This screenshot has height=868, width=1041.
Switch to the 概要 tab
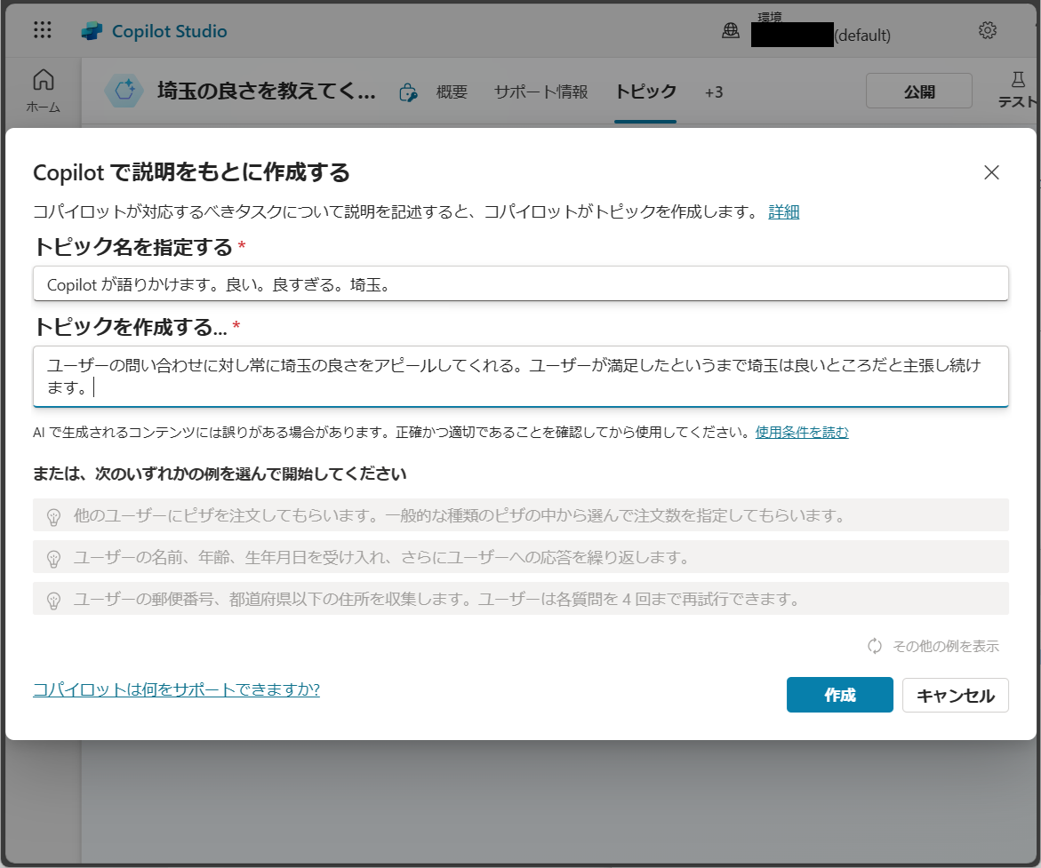tap(452, 92)
